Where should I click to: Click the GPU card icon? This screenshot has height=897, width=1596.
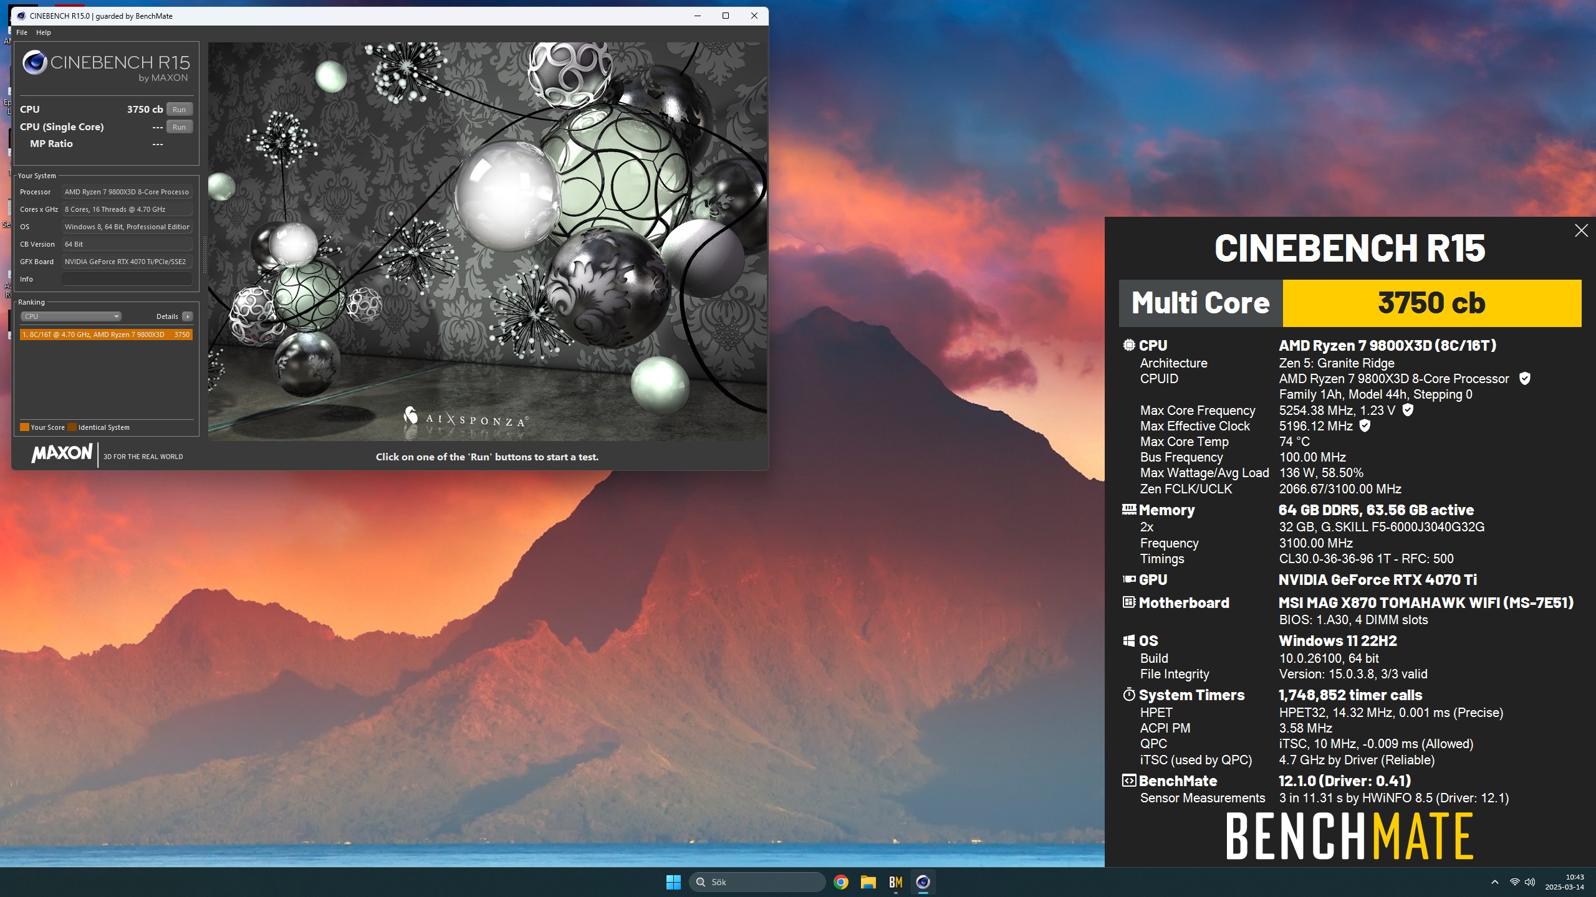tap(1128, 579)
